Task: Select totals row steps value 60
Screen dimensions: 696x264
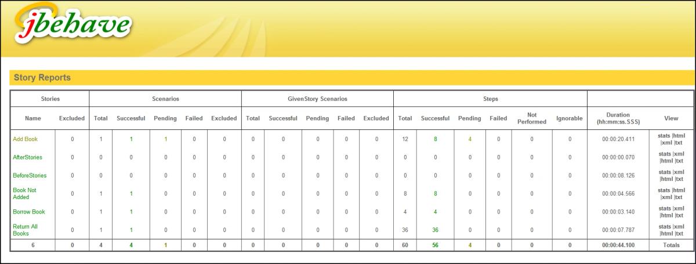Action: 405,245
